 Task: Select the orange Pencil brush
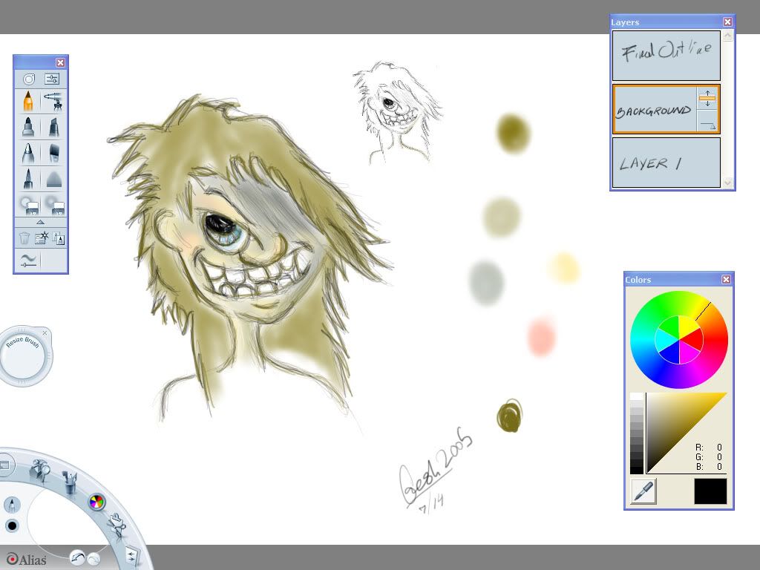tap(28, 102)
